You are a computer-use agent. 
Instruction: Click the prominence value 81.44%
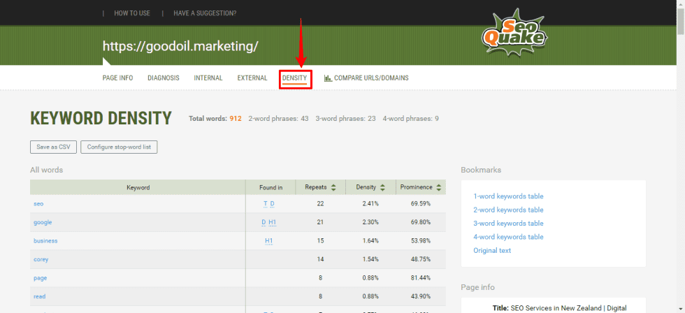point(421,277)
